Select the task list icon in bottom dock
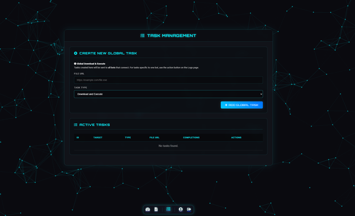 pyautogui.click(x=168, y=209)
